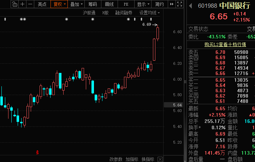The height and width of the screenshot is (162, 255).
Task: Click the 6.69 high price annotation
Action: [x=147, y=25]
